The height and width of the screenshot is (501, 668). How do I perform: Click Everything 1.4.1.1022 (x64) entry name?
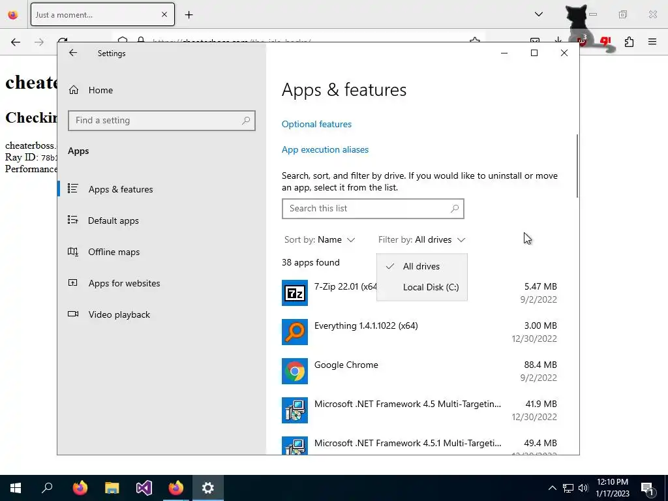pos(366,326)
